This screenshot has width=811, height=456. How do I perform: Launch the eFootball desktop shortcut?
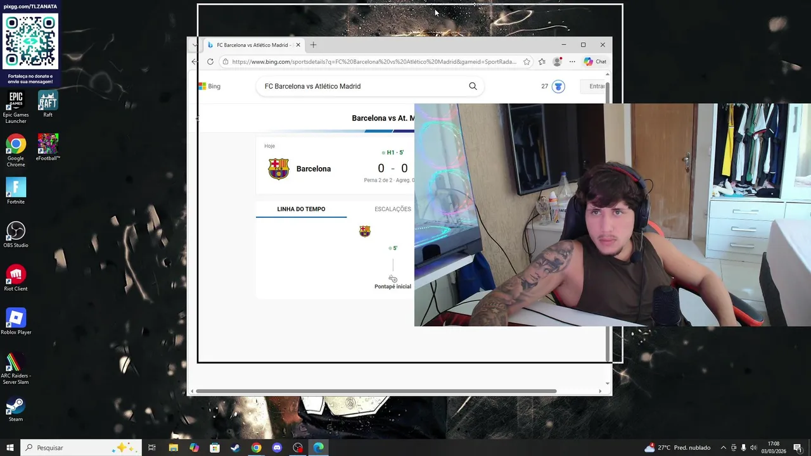[48, 147]
